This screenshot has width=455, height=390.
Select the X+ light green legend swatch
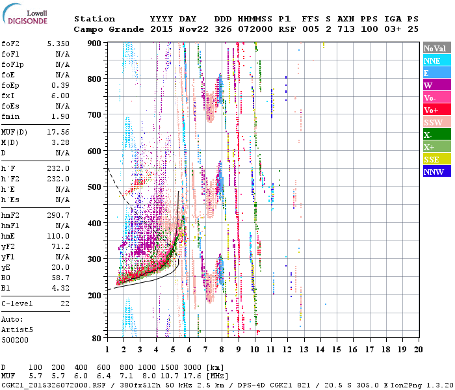[437, 146]
